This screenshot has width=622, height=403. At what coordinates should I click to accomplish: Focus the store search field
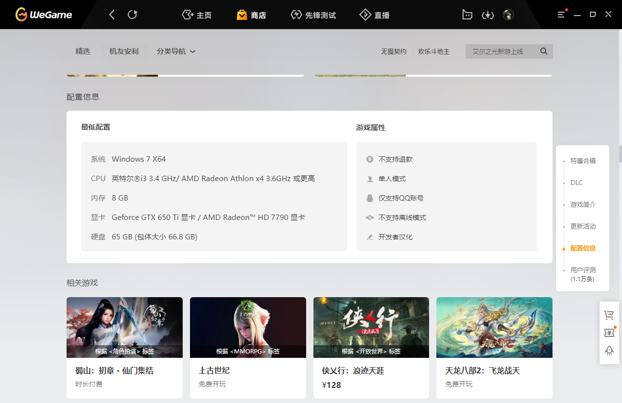(x=509, y=51)
